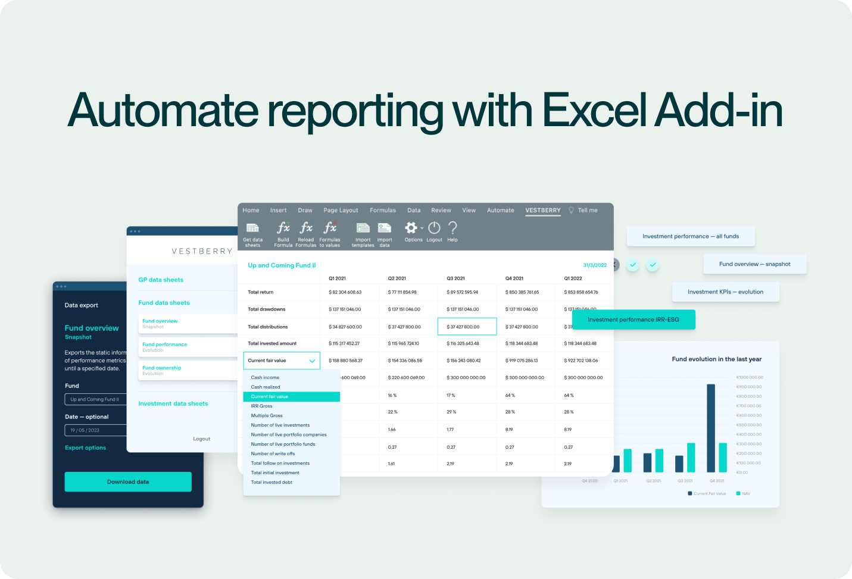Open the Fund field showing Up and Coming Fund II
The image size is (852, 579).
point(96,399)
